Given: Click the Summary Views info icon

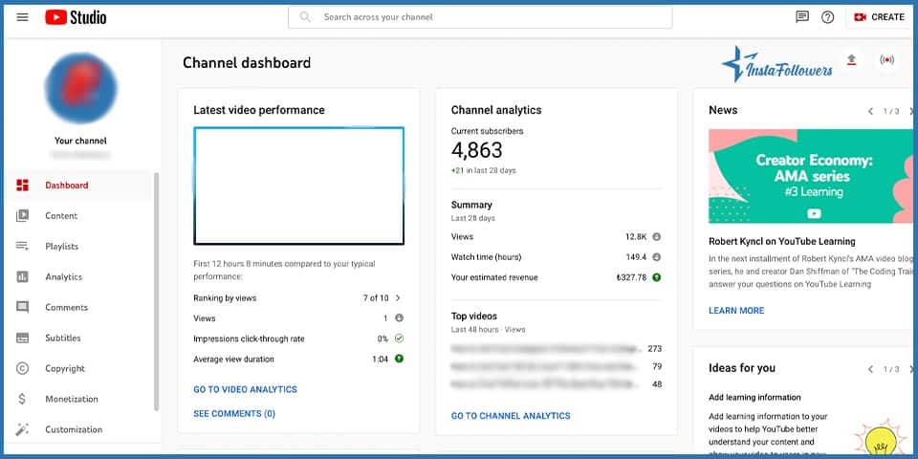Looking at the screenshot, I should click(656, 236).
